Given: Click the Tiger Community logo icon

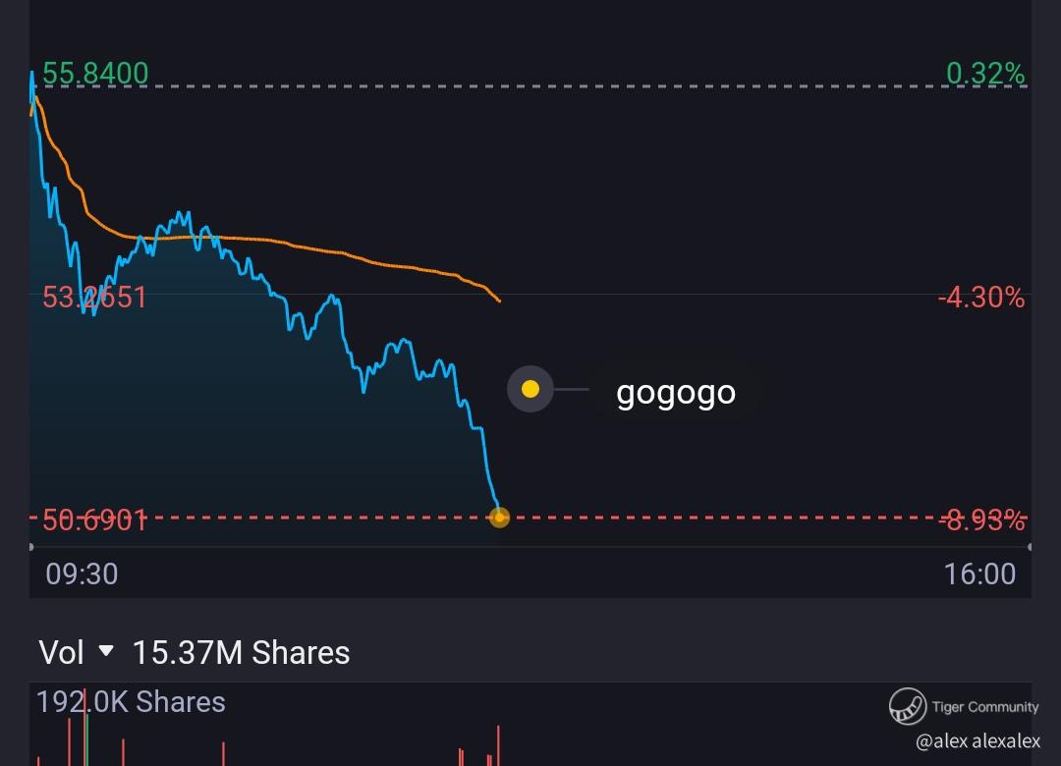Looking at the screenshot, I should 907,706.
